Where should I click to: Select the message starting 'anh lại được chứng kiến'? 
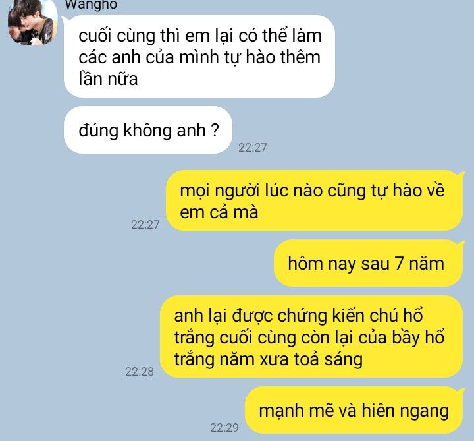(x=311, y=337)
